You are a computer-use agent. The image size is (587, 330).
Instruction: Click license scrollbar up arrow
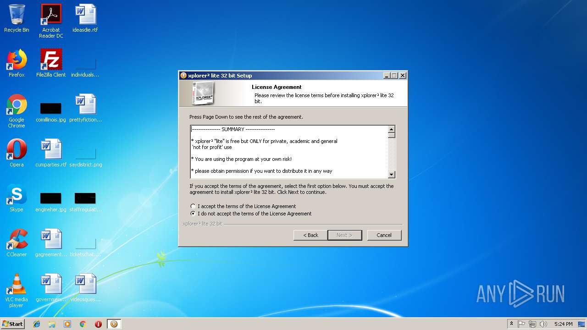pos(392,129)
